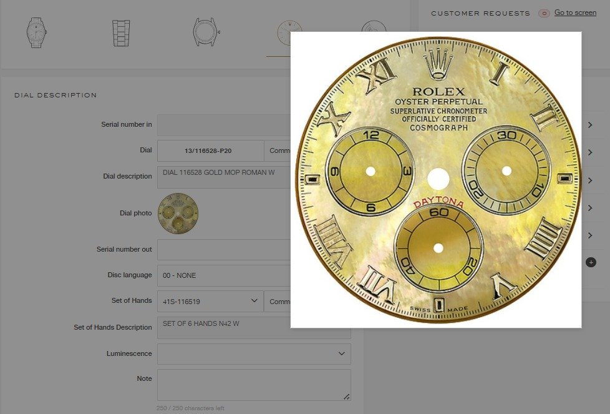This screenshot has width=610, height=414.
Task: Click the Serial number out field
Action: 223,250
